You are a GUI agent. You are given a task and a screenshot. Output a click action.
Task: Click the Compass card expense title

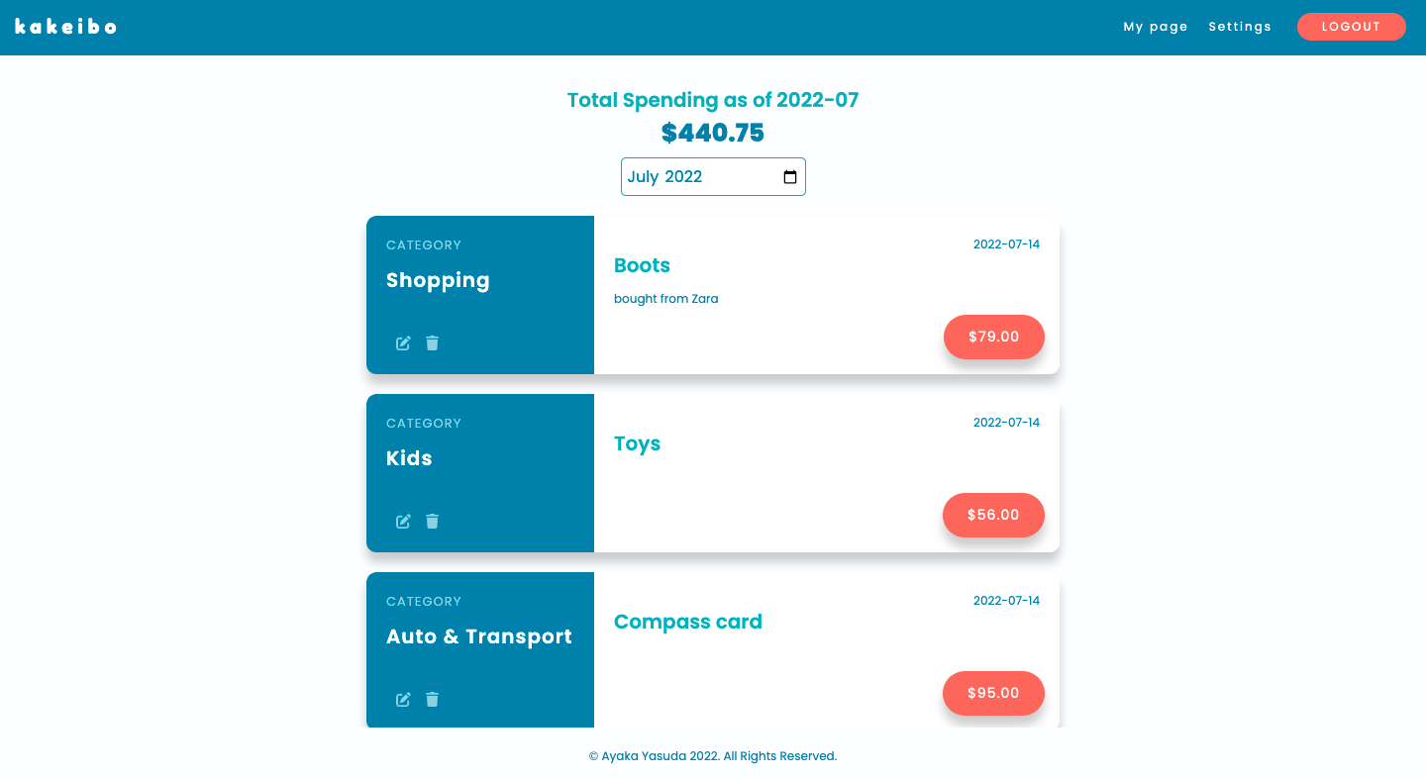pyautogui.click(x=687, y=622)
